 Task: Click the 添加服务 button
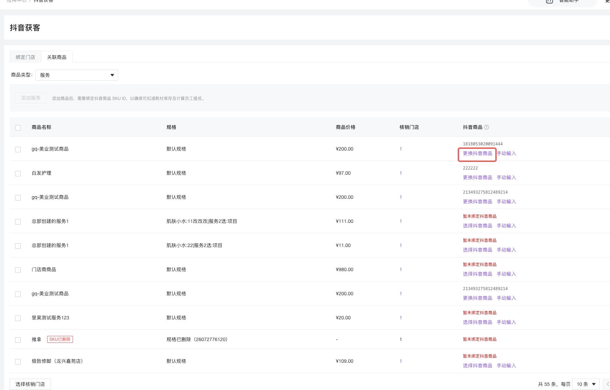(31, 98)
